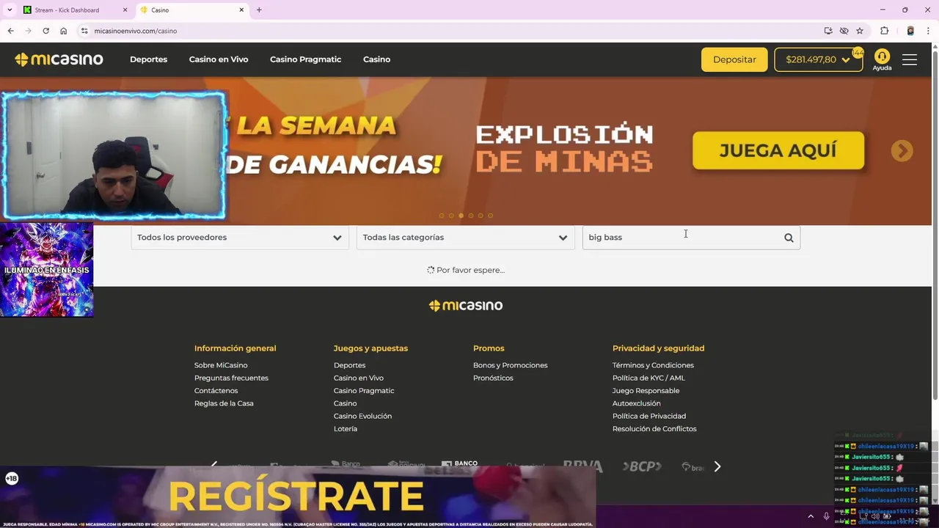Viewport: 939px width, 528px height.
Task: Open Casino en Vivo in top navigation
Action: pyautogui.click(x=219, y=59)
